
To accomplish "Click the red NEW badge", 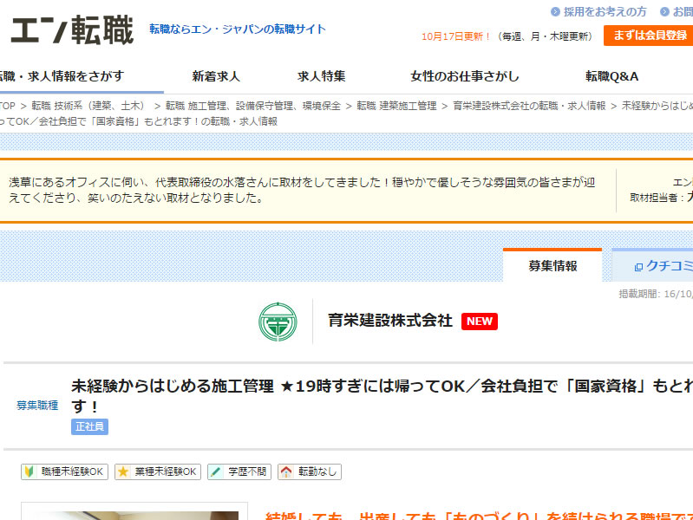I will coord(480,322).
